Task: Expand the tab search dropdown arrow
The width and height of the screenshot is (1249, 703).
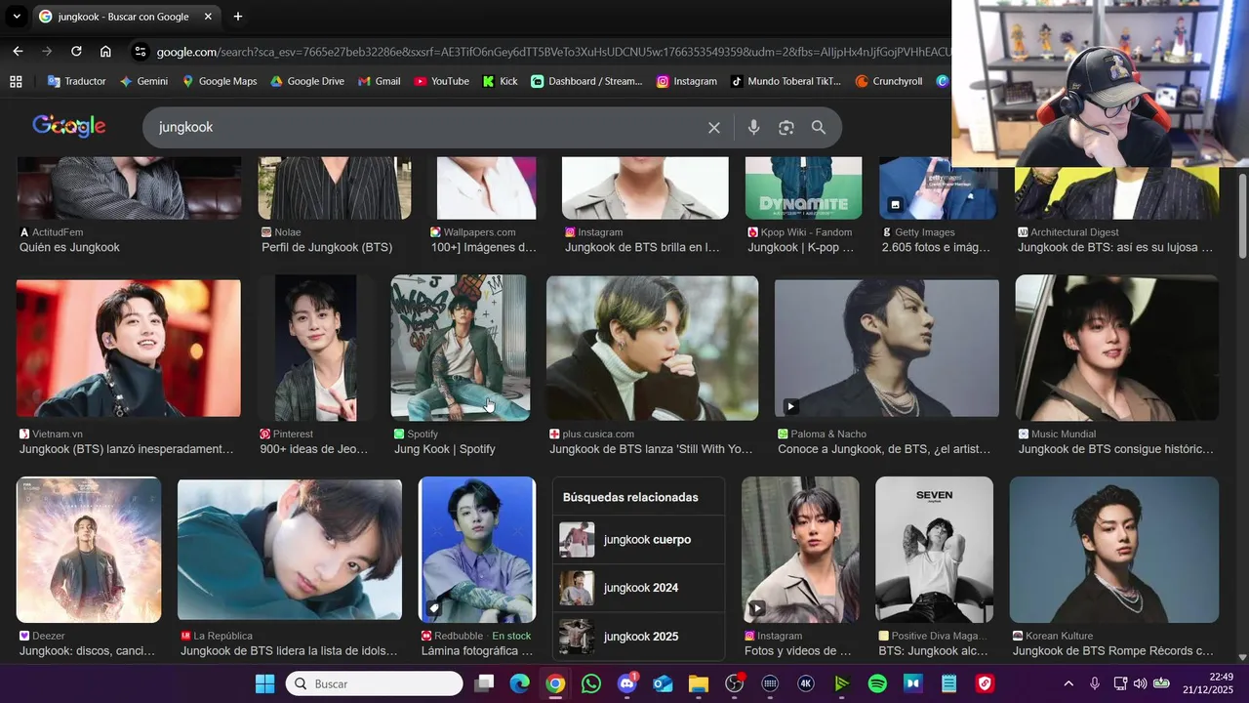Action: [17, 17]
